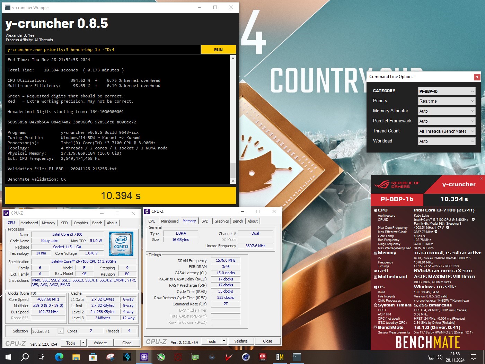485x364 pixels.
Task: Switch to CPU tab in CPU-Z Memory window
Action: click(152, 221)
